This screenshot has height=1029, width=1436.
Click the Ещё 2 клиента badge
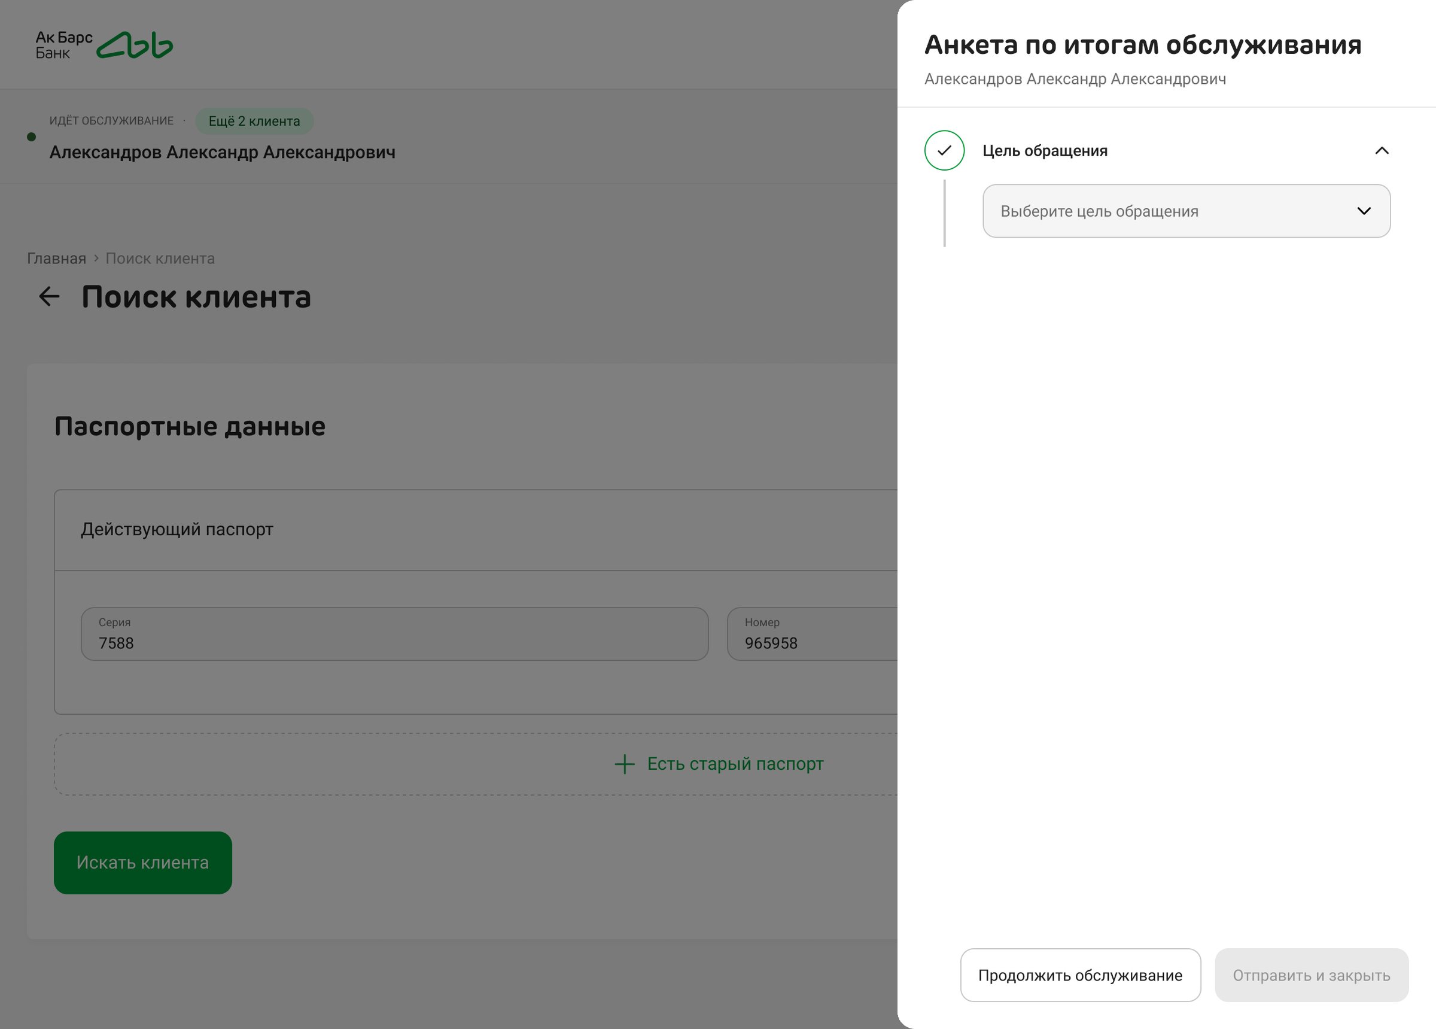pos(254,121)
